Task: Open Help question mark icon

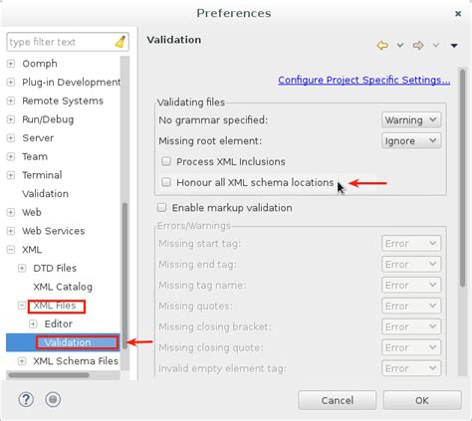Action: pyautogui.click(x=26, y=399)
